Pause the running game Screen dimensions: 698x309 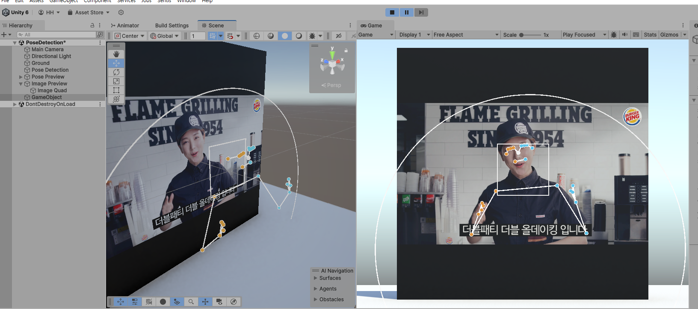point(407,12)
